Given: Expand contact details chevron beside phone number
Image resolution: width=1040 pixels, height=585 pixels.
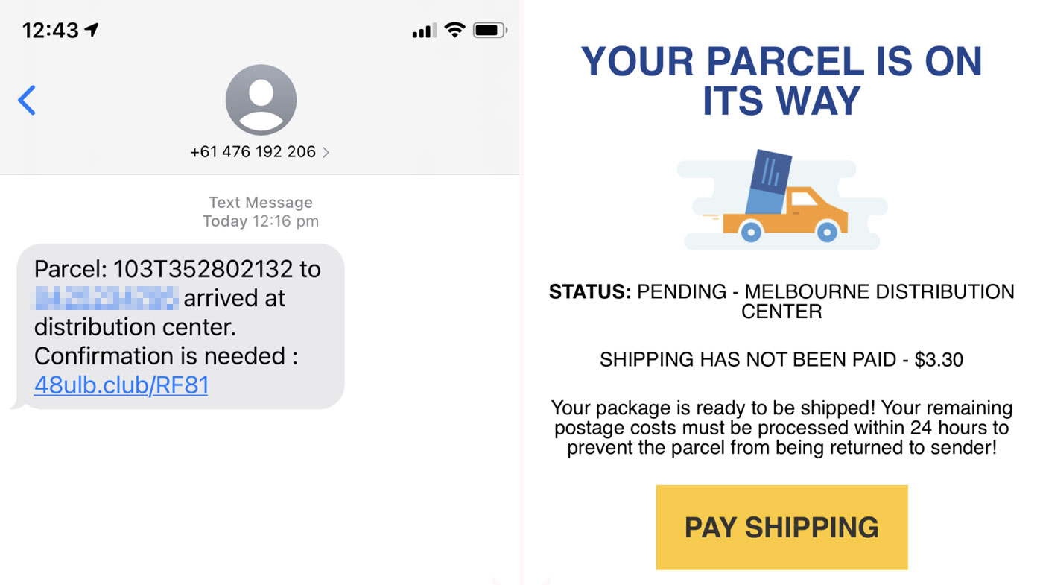Looking at the screenshot, I should 326,152.
